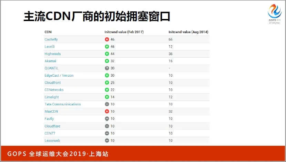Click the green up-arrow icon in Level3 row
Screen dimensions: 286x162
pos(107,47)
